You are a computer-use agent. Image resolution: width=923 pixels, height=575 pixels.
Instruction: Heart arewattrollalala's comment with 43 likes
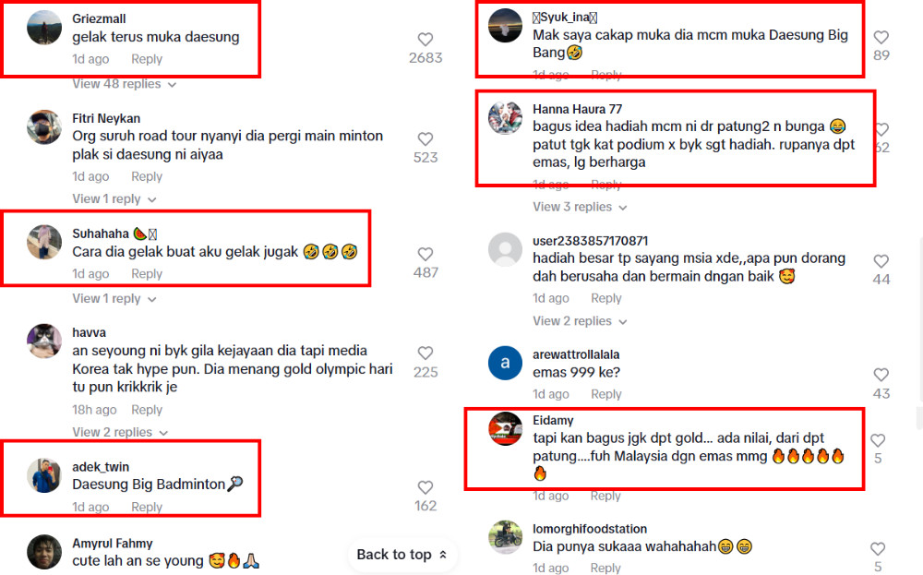[881, 375]
